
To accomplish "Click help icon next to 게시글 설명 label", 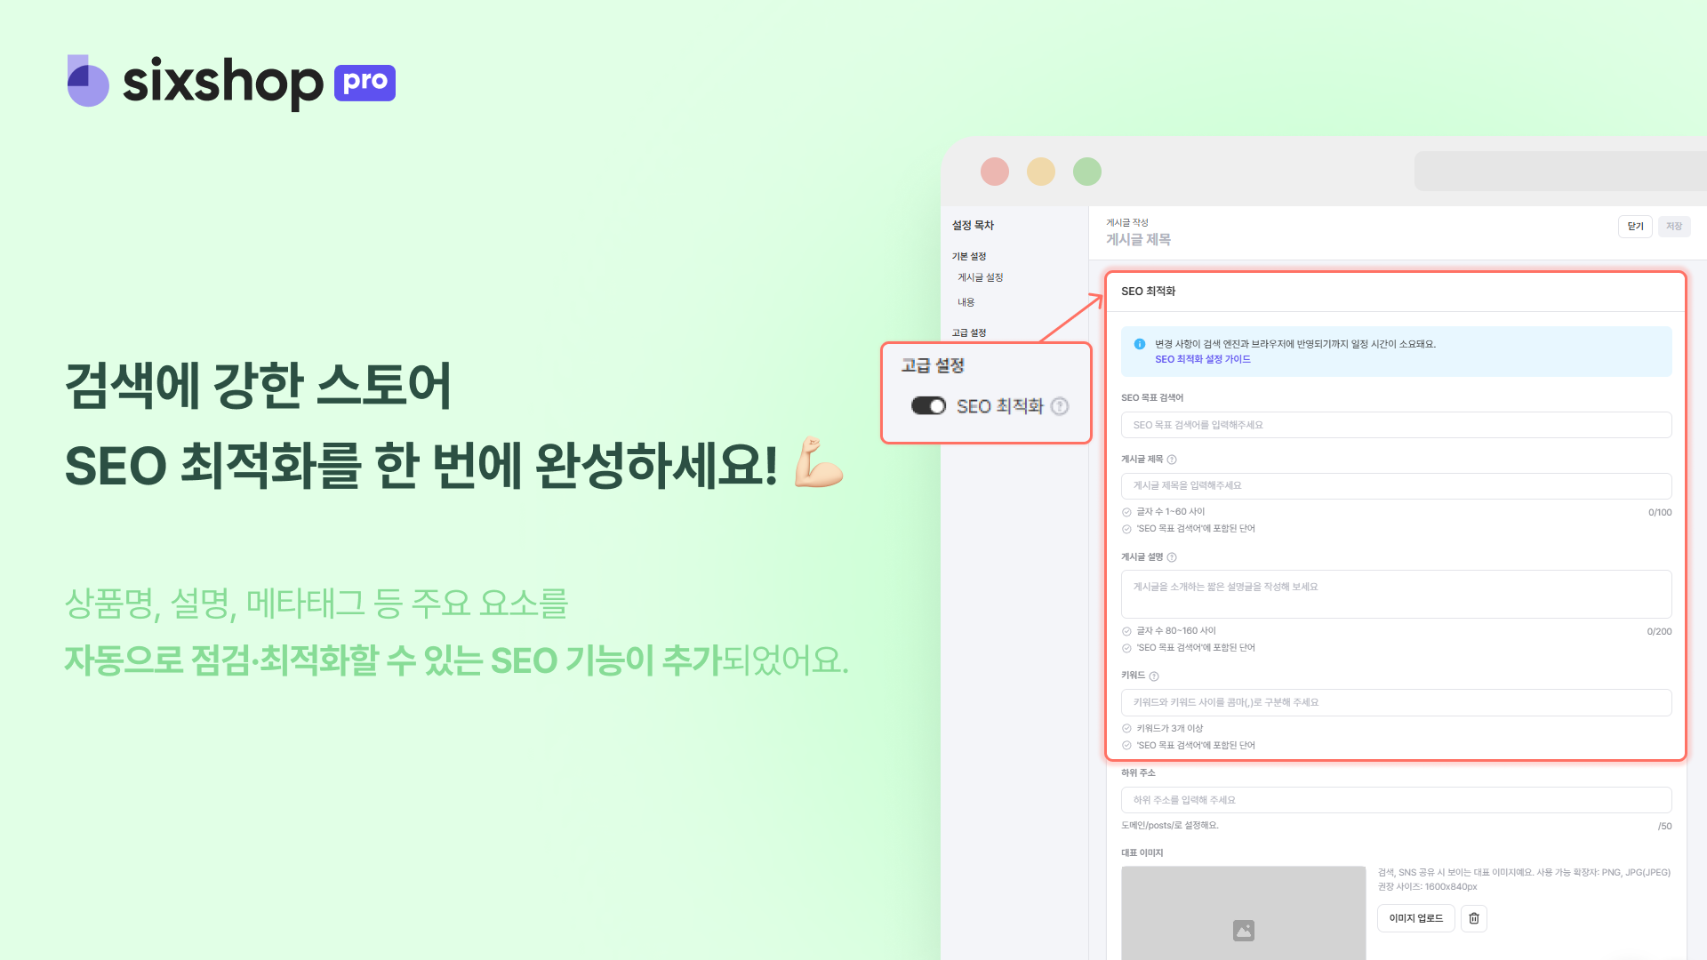I will coord(1172,557).
